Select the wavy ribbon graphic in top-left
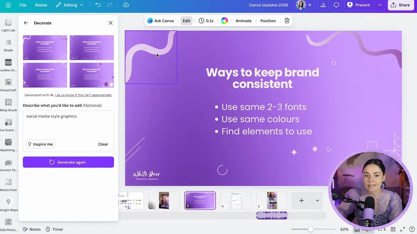 pos(151,57)
